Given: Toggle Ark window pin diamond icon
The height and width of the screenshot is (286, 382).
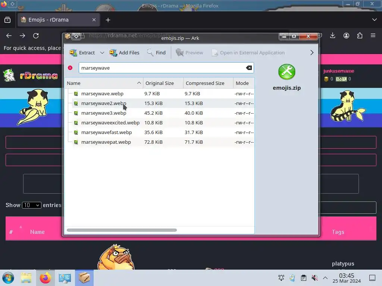Looking at the screenshot, I should point(76,36).
